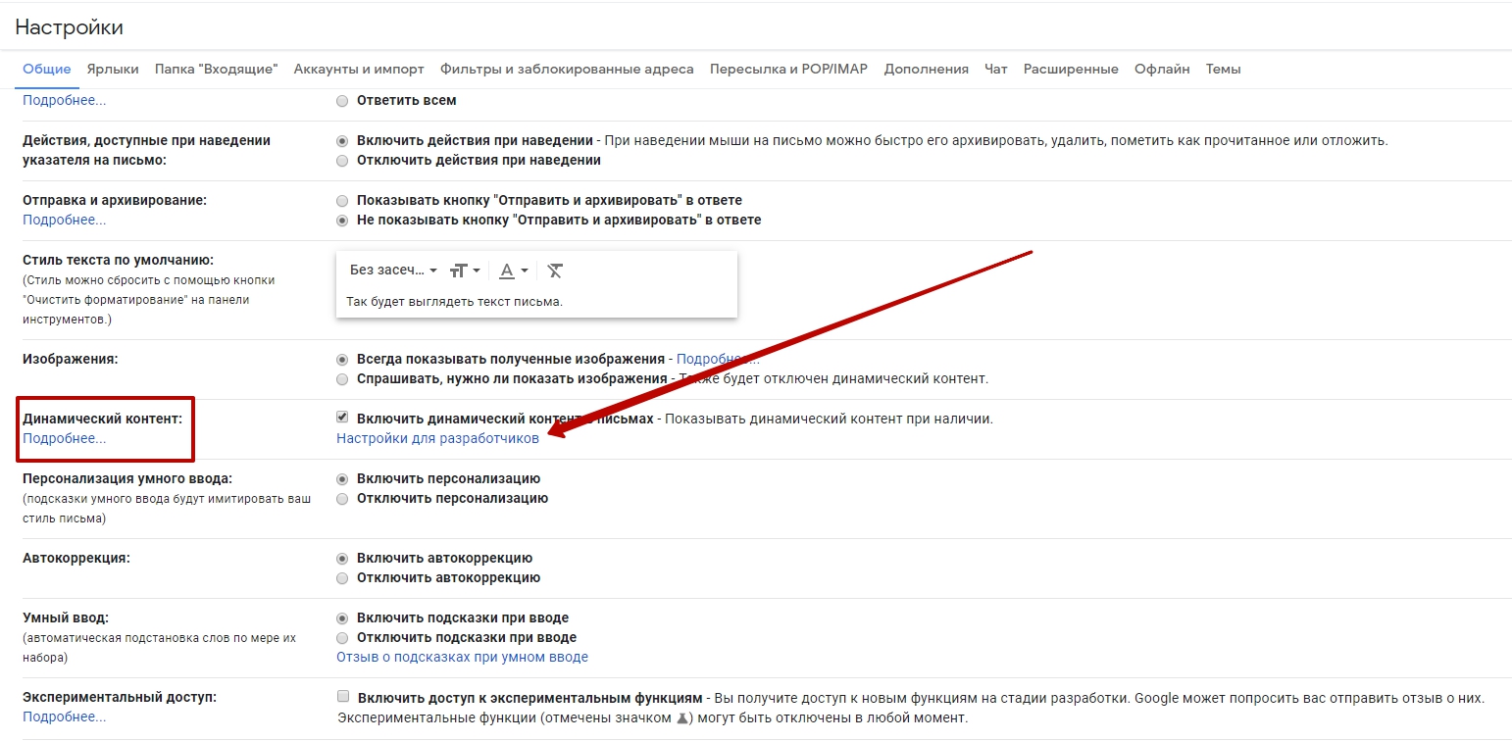Click the sample text 'Так будет выглядеть текст письма'

pos(454,302)
